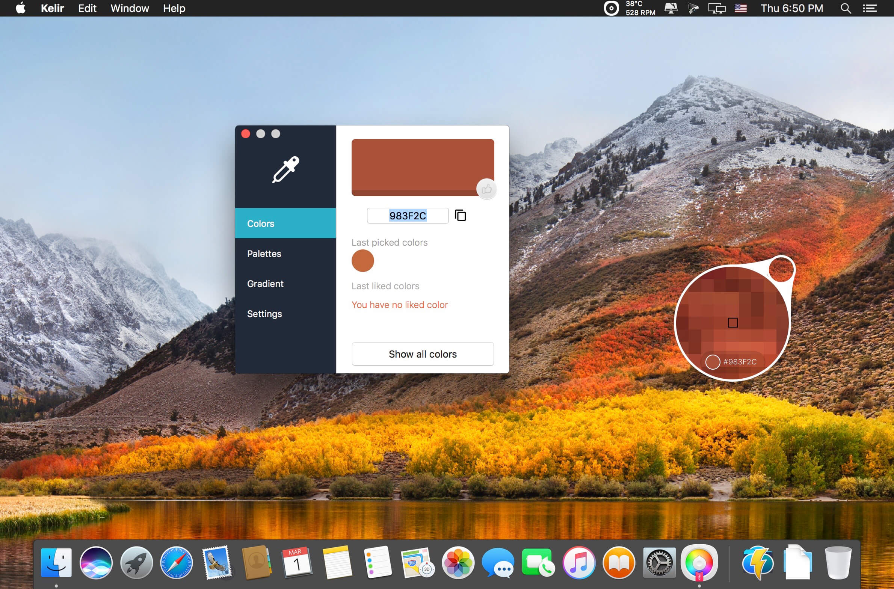This screenshot has width=894, height=589.
Task: Open Maps from the Dock
Action: 417,563
